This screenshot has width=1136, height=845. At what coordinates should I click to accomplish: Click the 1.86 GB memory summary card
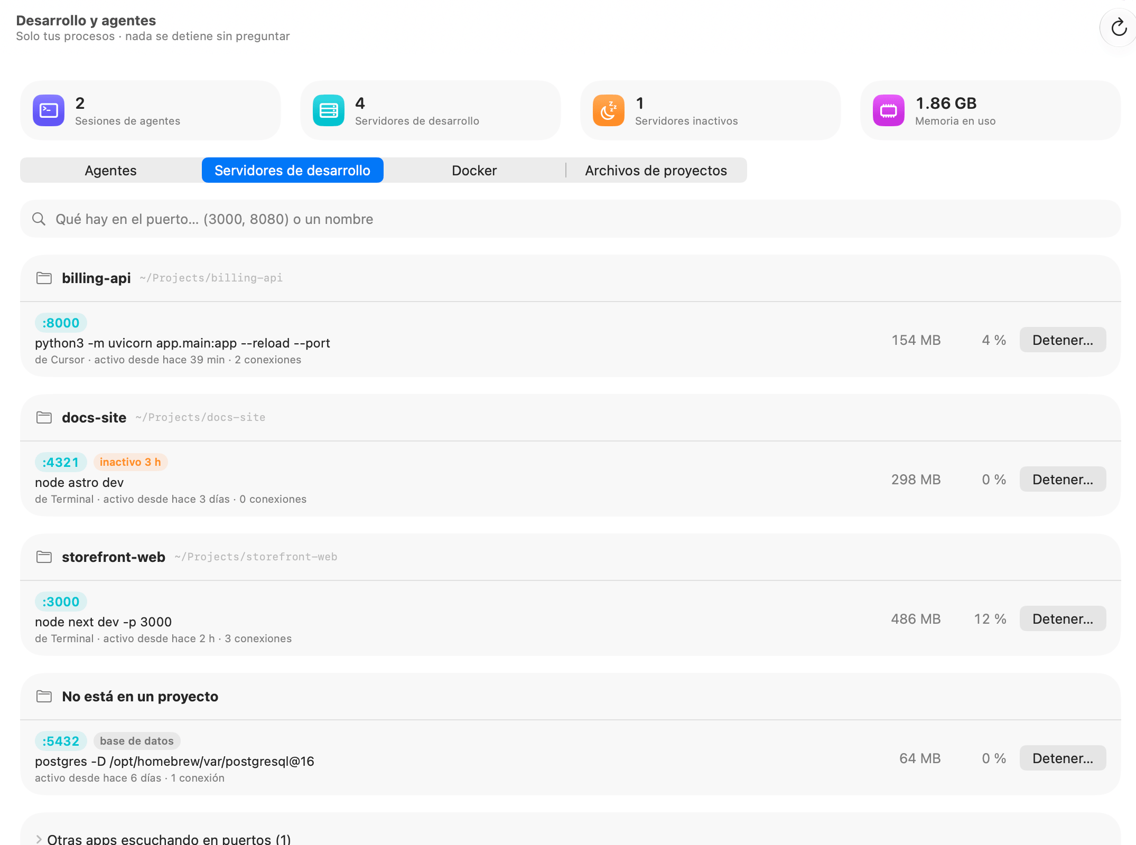991,110
